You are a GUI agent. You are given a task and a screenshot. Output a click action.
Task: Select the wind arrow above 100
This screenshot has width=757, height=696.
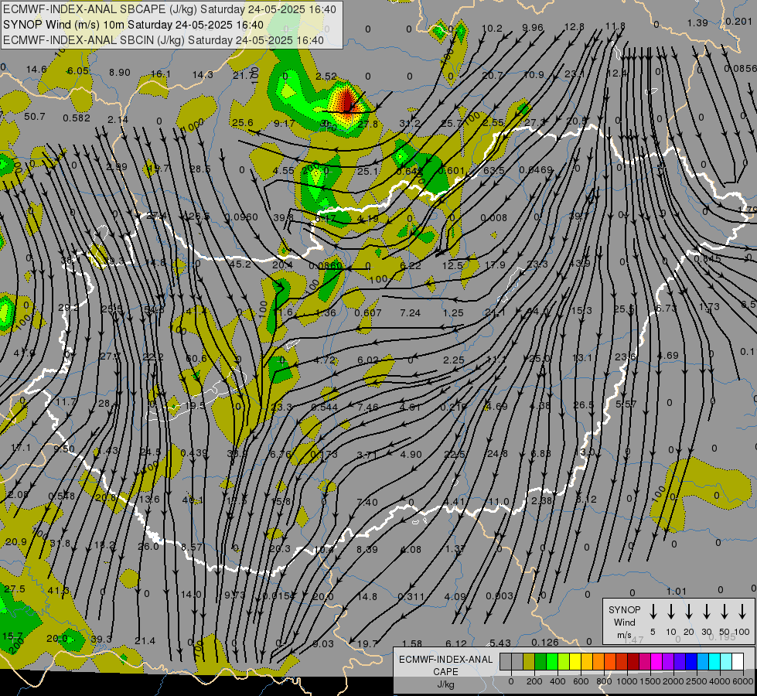point(742,612)
